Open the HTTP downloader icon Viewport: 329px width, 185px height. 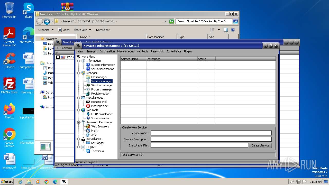click(88, 114)
